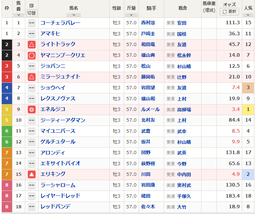Click the ○ mark icon for ヤマニンブークリエ
Screen dimensions: 255x214
click(x=31, y=55)
